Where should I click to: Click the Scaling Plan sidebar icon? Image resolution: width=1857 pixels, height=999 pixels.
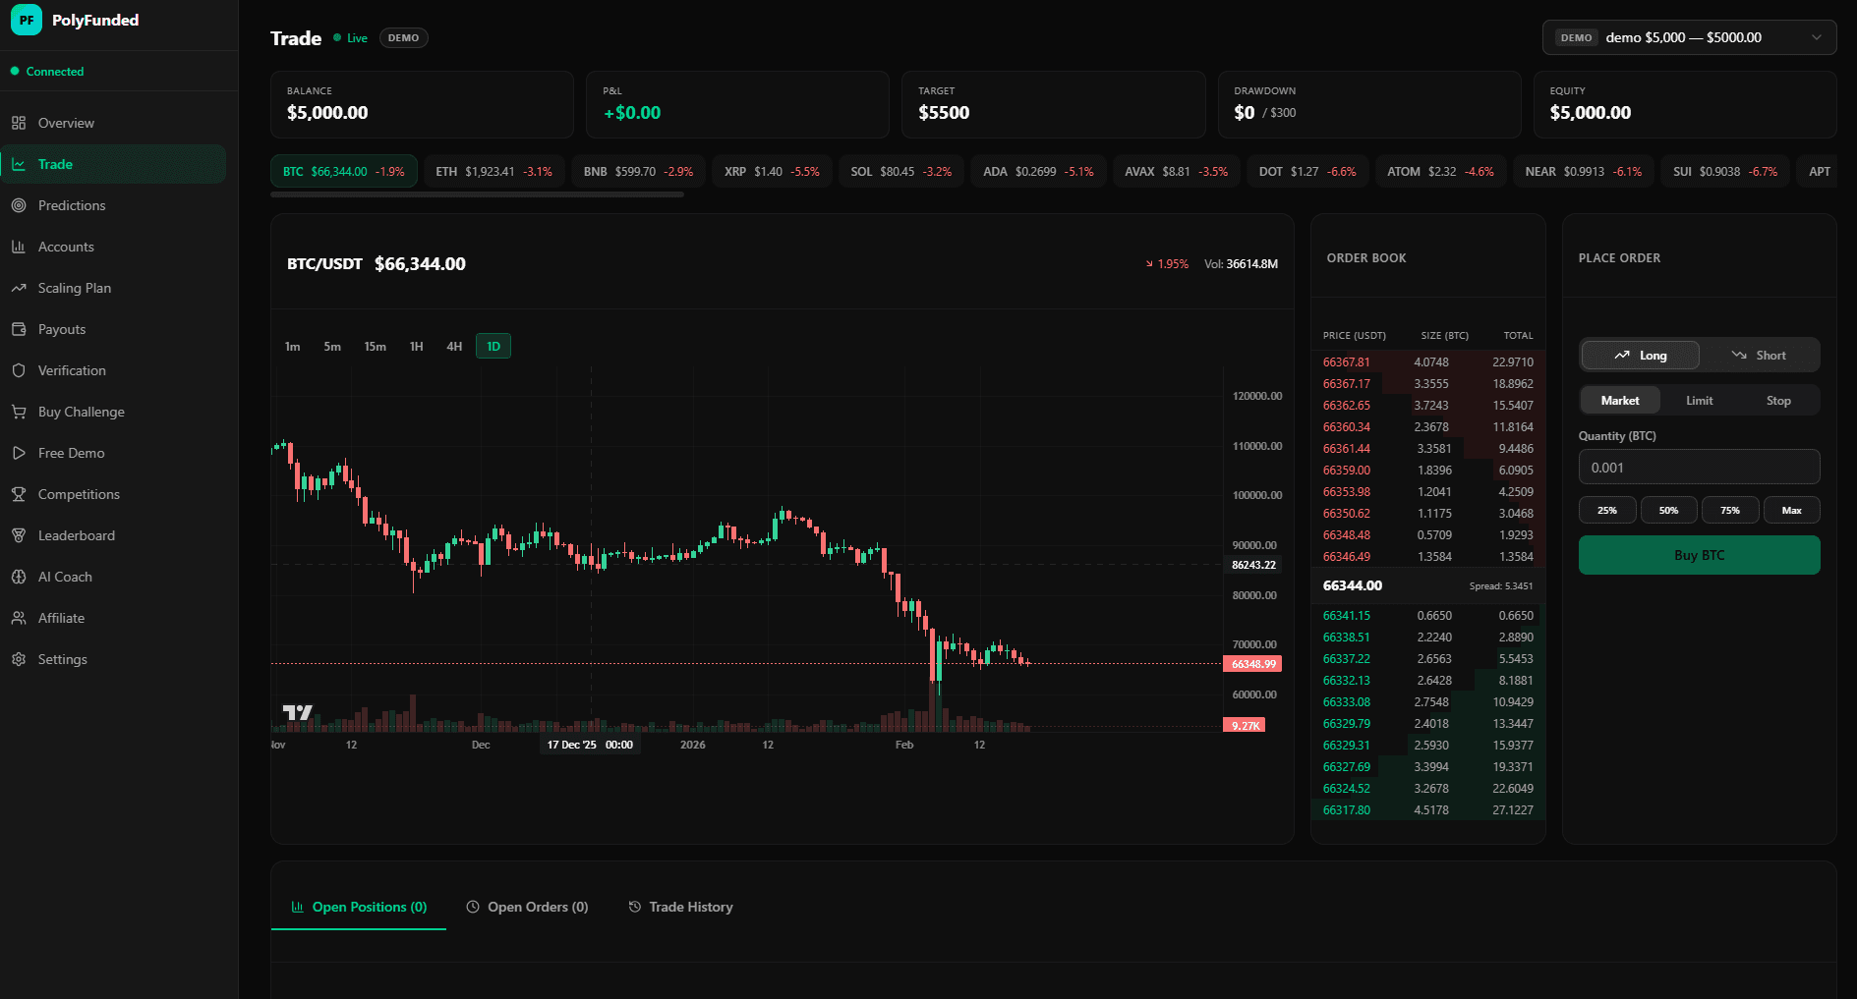coord(20,288)
